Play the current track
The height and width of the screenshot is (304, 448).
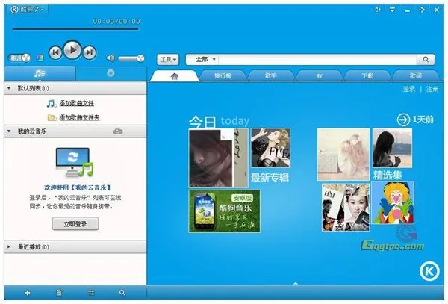click(72, 50)
